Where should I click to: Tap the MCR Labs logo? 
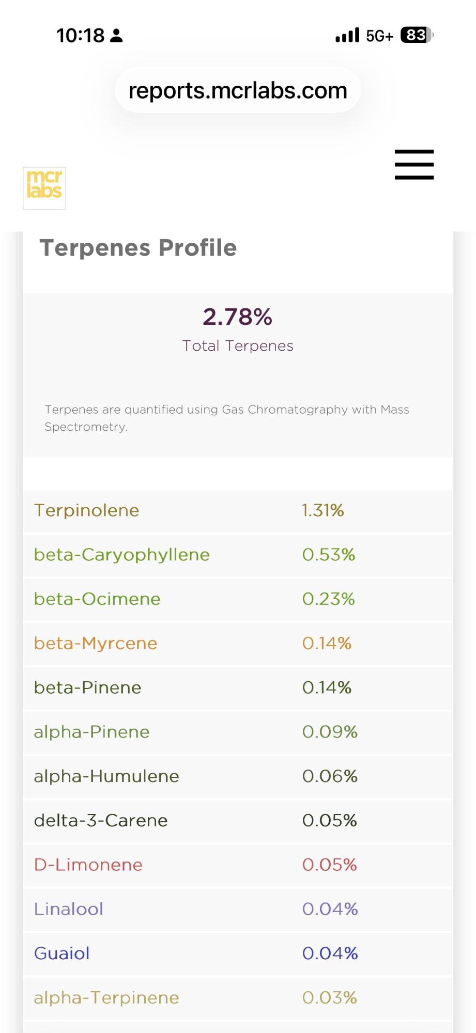coord(44,188)
